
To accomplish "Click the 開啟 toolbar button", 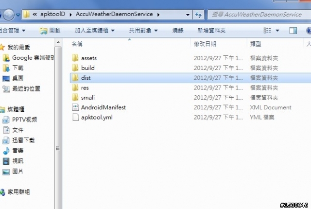I will point(50,31).
